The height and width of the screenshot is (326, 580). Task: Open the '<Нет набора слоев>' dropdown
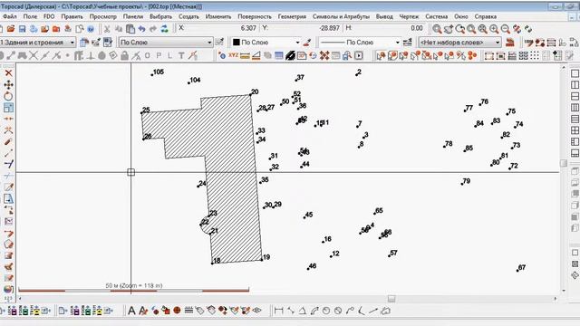pyautogui.click(x=459, y=43)
